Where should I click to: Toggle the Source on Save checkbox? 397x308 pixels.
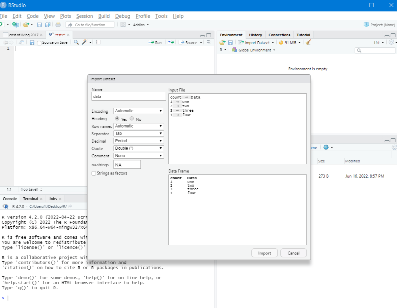39,42
